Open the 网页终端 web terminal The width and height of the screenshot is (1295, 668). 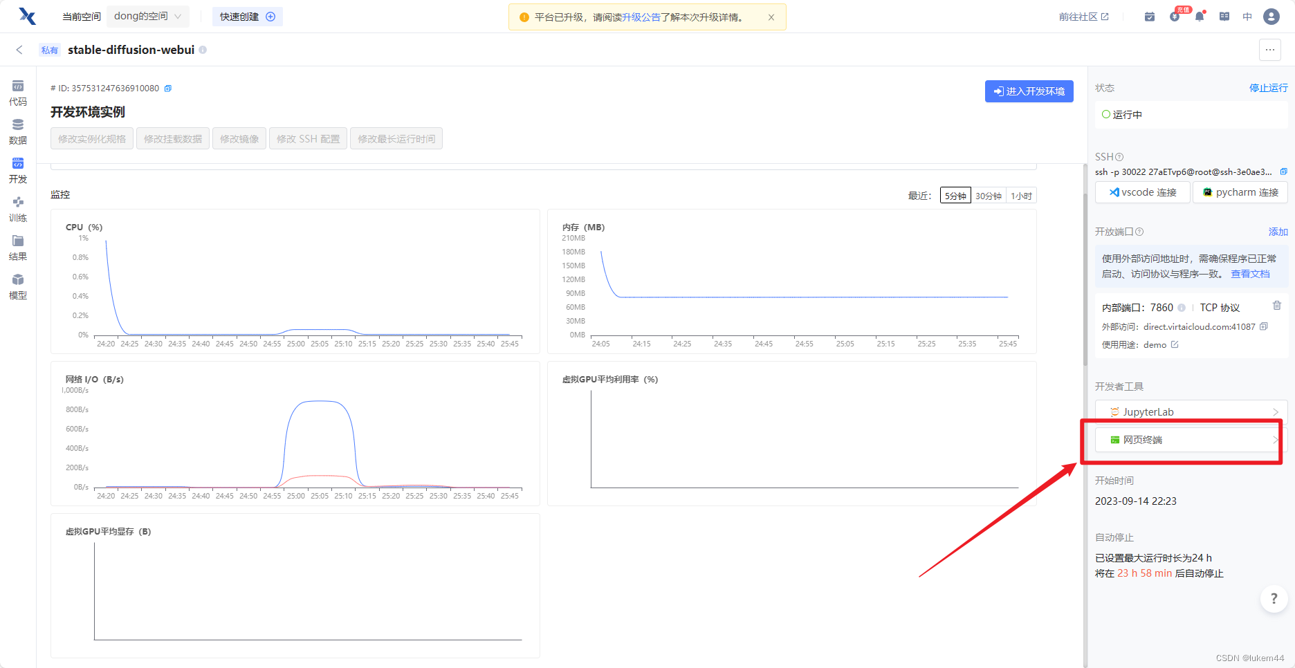tap(1191, 440)
